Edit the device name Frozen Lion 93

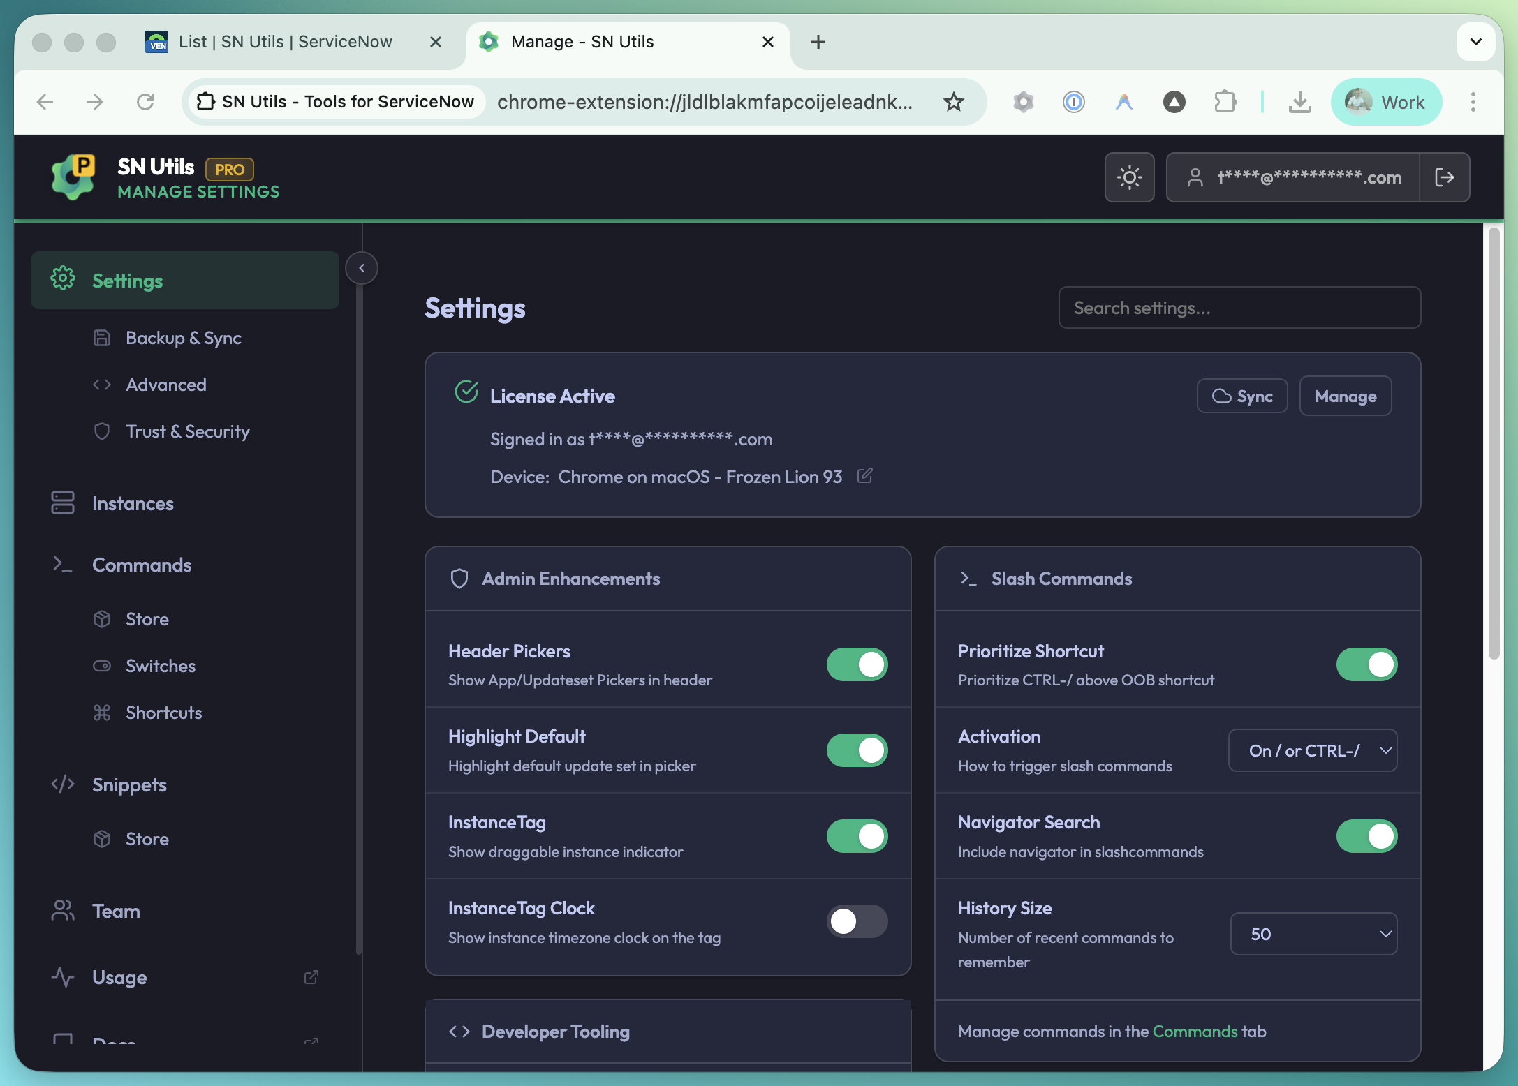pyautogui.click(x=865, y=475)
